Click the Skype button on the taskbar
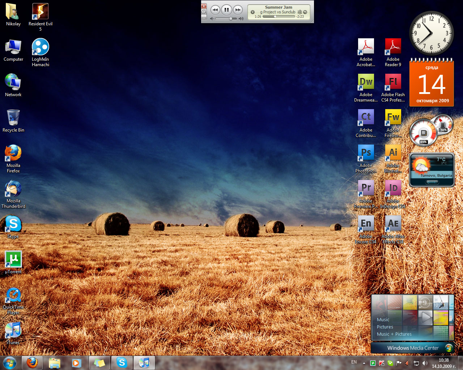 122,362
